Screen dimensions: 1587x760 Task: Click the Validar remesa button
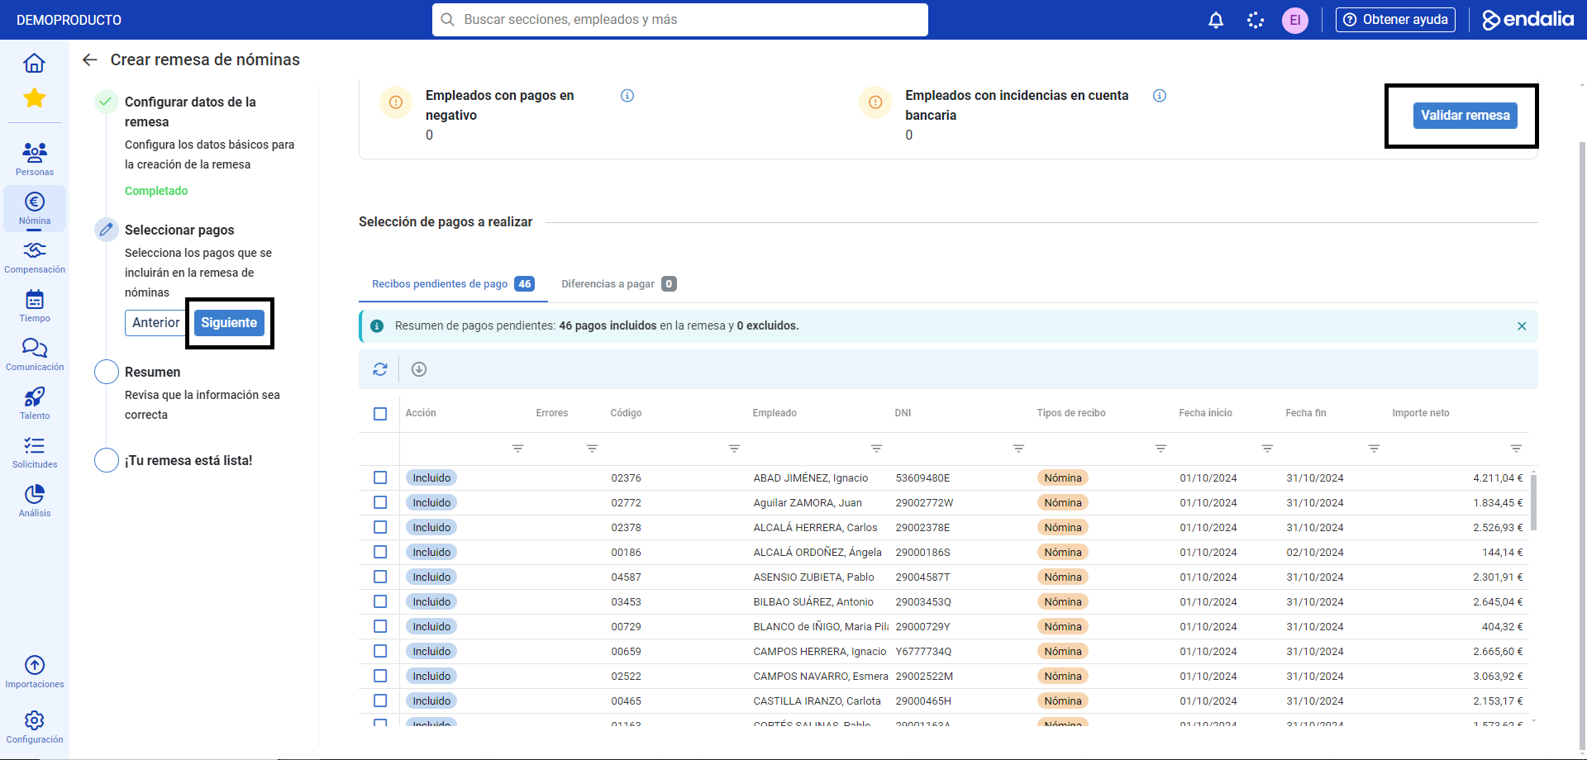(x=1465, y=116)
